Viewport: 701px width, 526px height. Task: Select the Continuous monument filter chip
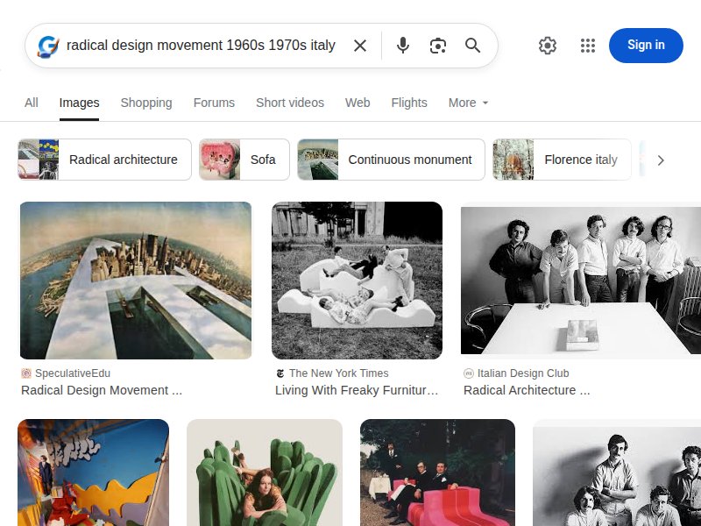point(409,160)
